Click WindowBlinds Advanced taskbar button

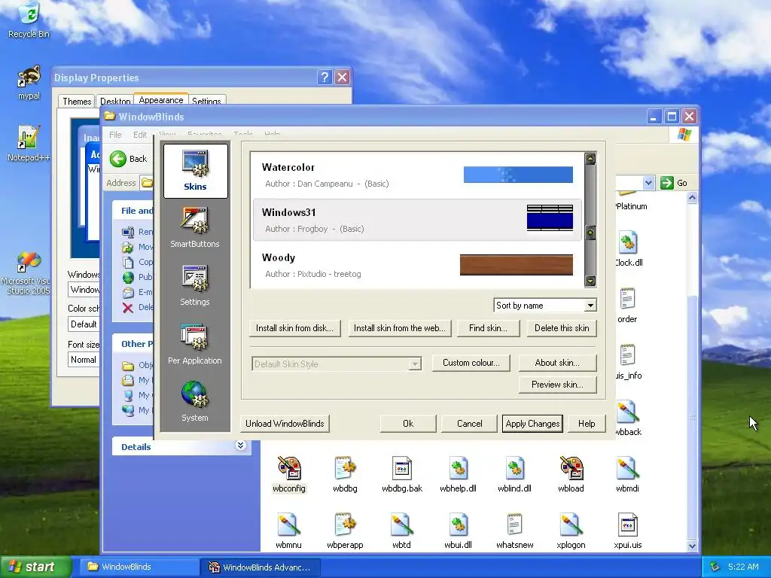pos(261,567)
